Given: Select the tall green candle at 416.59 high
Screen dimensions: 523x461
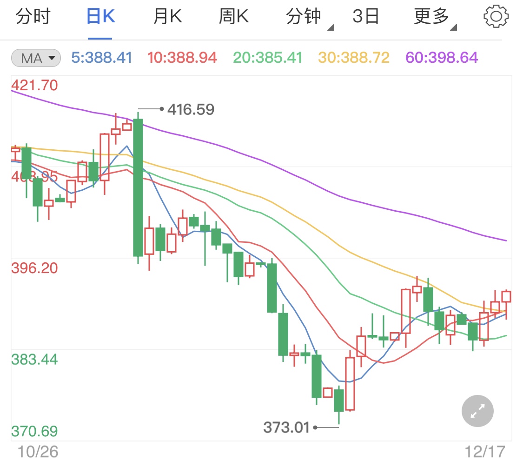Looking at the screenshot, I should pos(138,187).
